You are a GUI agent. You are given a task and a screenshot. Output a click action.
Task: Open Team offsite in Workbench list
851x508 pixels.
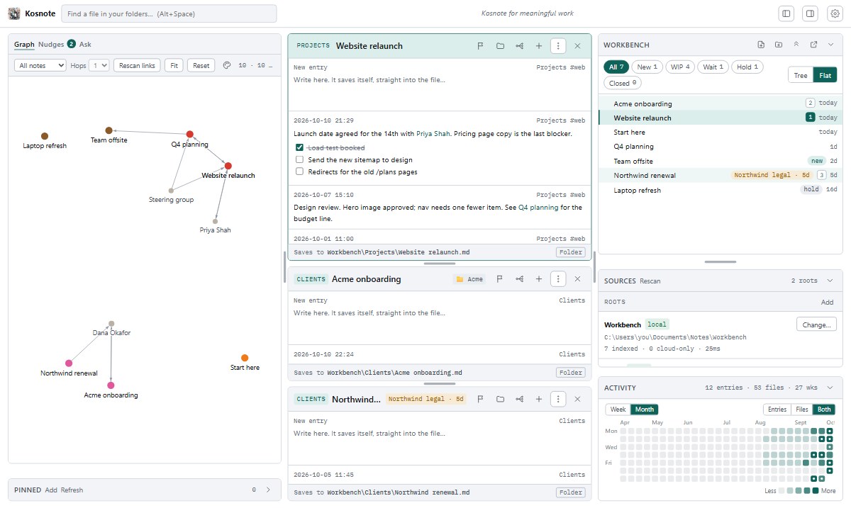(x=719, y=161)
